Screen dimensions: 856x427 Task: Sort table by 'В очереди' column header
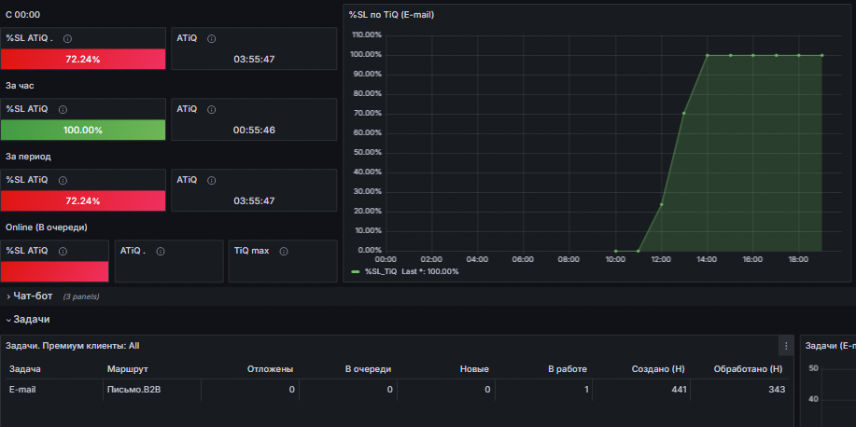368,369
